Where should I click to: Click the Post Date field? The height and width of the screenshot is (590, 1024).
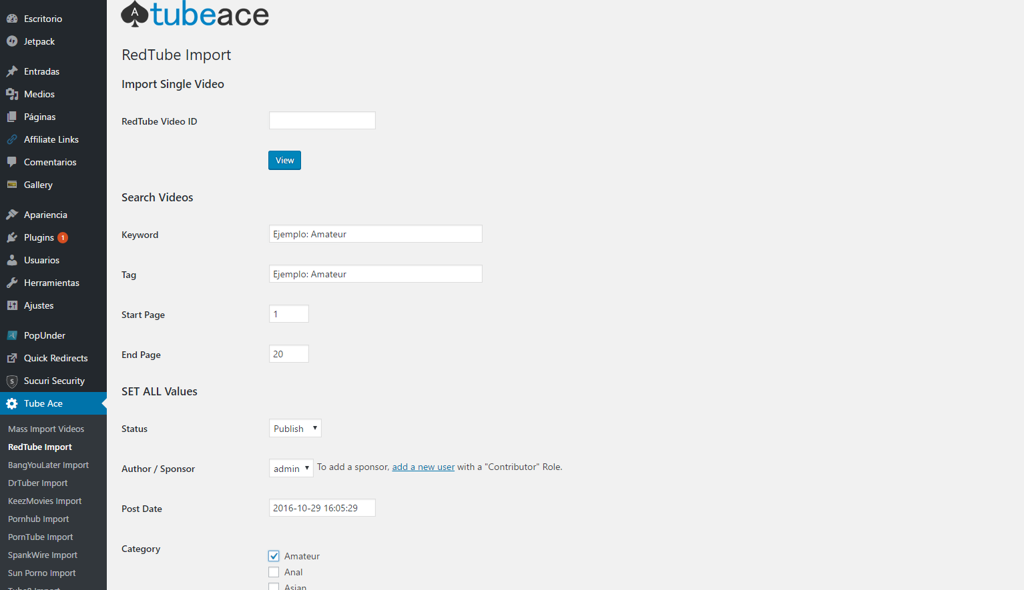pos(322,507)
